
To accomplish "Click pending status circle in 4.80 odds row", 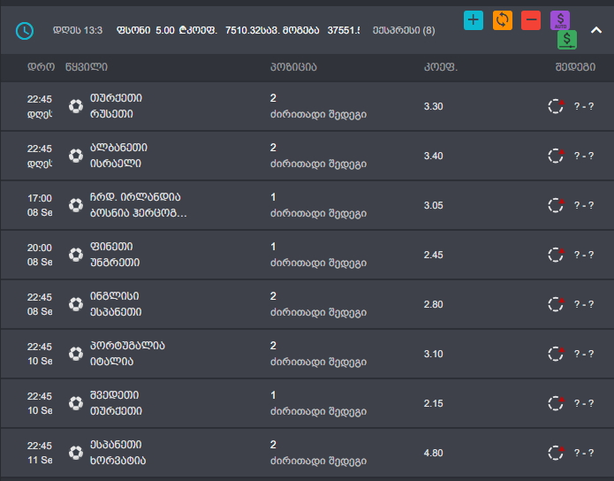I will pos(556,453).
